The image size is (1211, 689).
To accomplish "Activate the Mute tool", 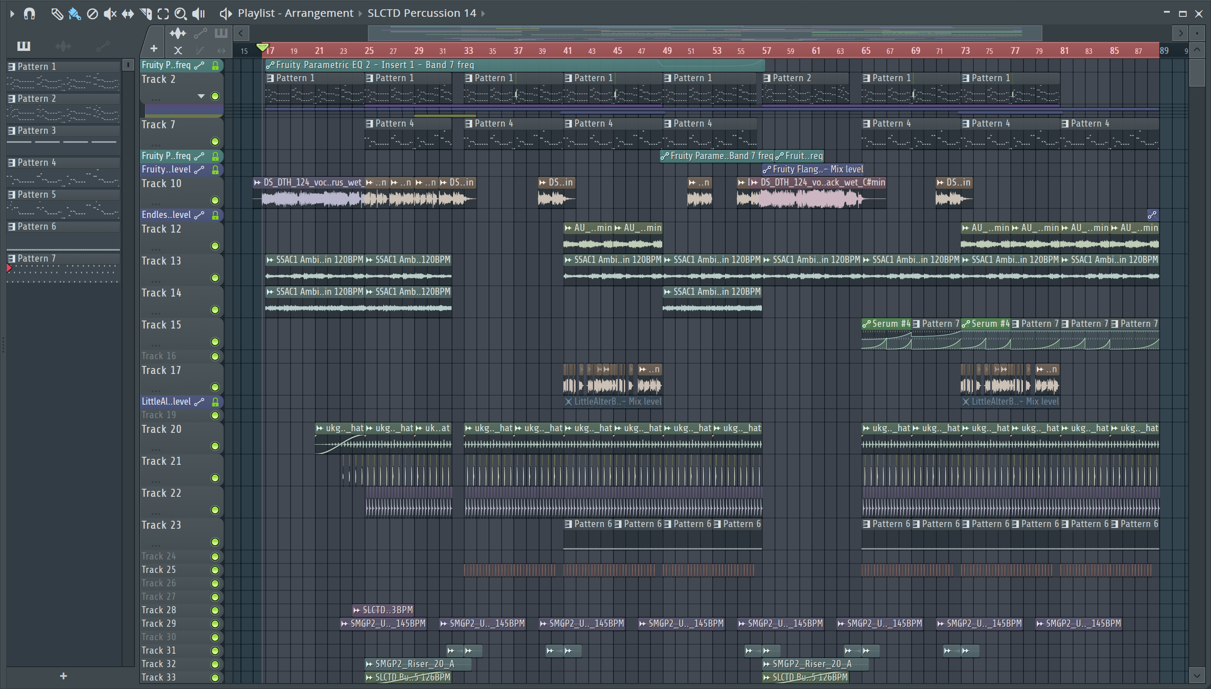I will [x=110, y=14].
